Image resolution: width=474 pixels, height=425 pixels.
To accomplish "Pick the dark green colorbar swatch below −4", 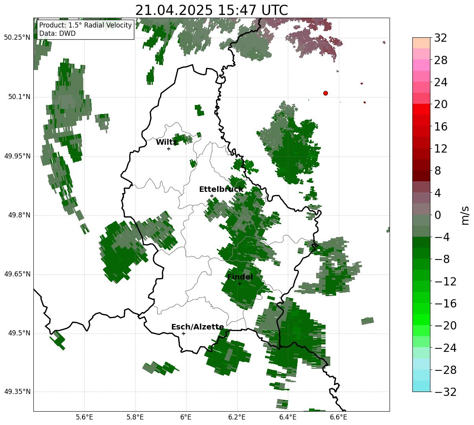I will click(x=421, y=242).
